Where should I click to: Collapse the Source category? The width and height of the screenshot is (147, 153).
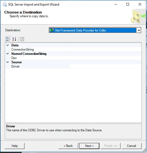(x=8, y=62)
